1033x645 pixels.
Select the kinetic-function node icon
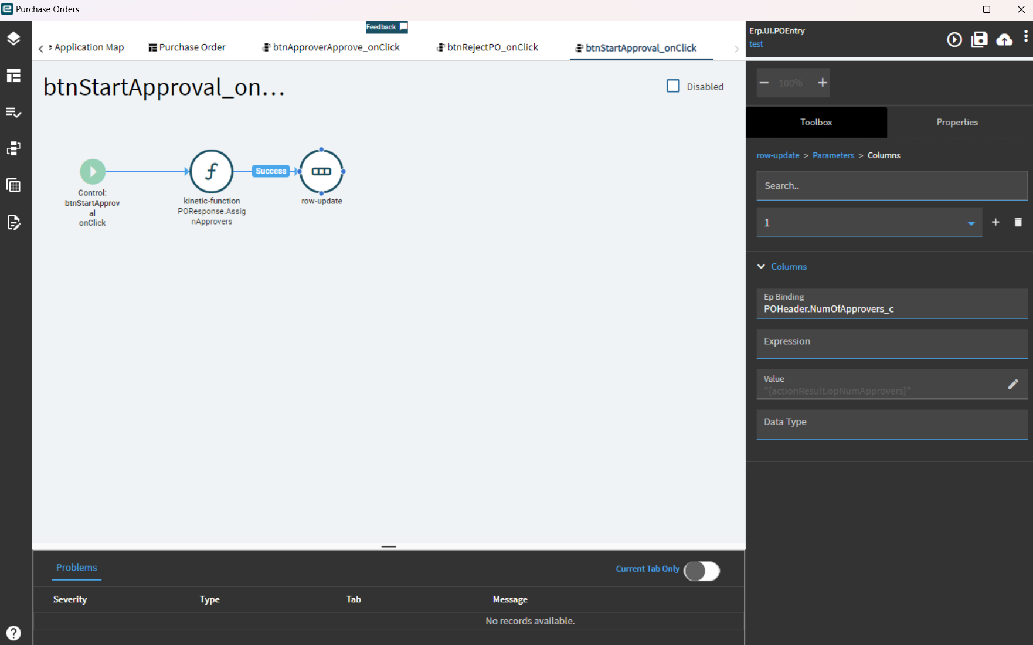coord(211,171)
